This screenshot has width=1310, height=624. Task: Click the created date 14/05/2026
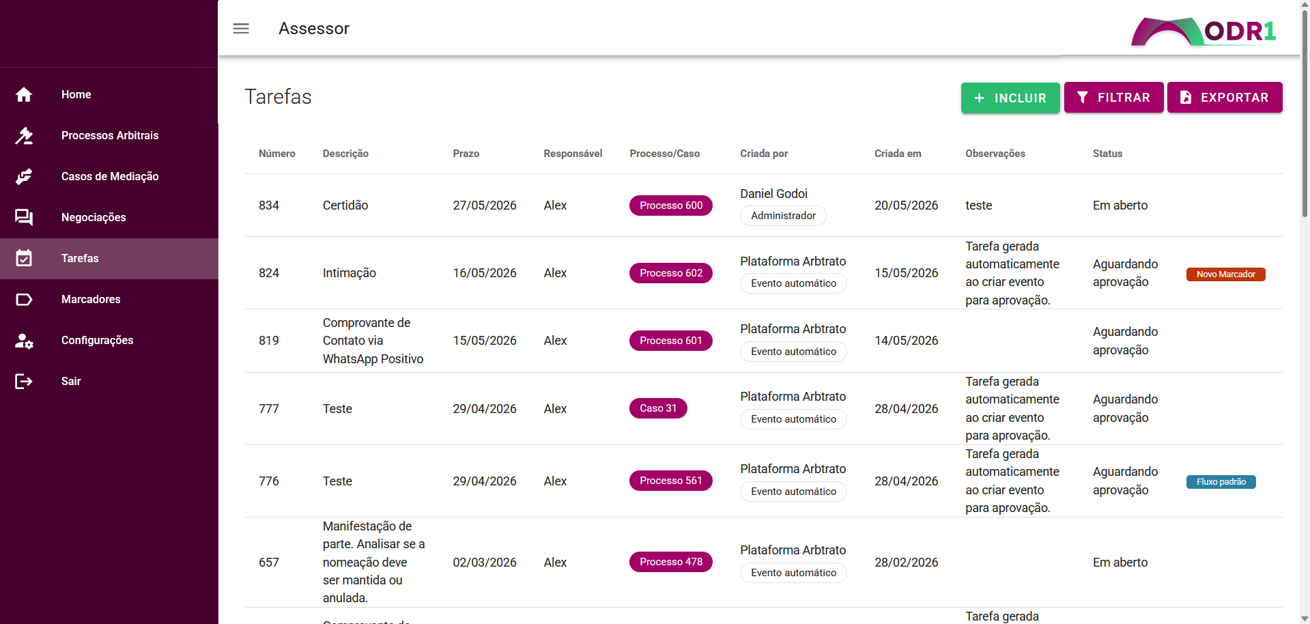[x=907, y=341]
